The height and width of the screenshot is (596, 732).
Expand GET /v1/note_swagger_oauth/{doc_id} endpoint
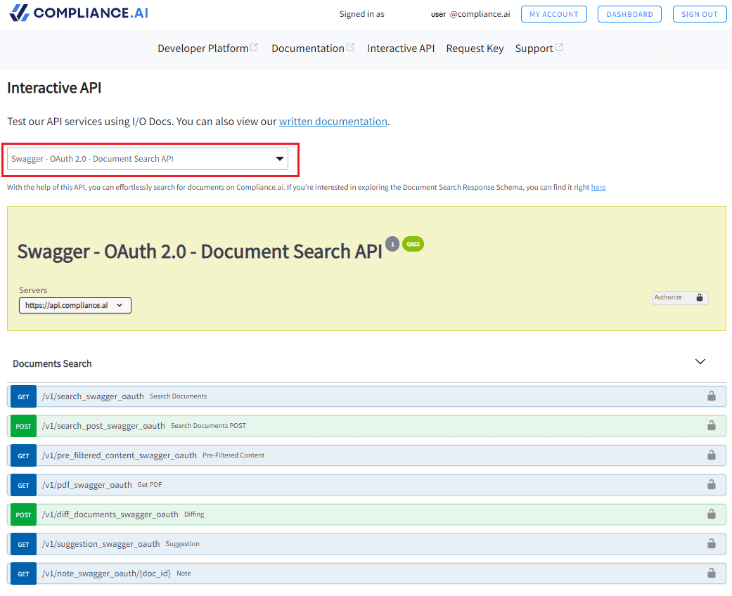point(366,573)
